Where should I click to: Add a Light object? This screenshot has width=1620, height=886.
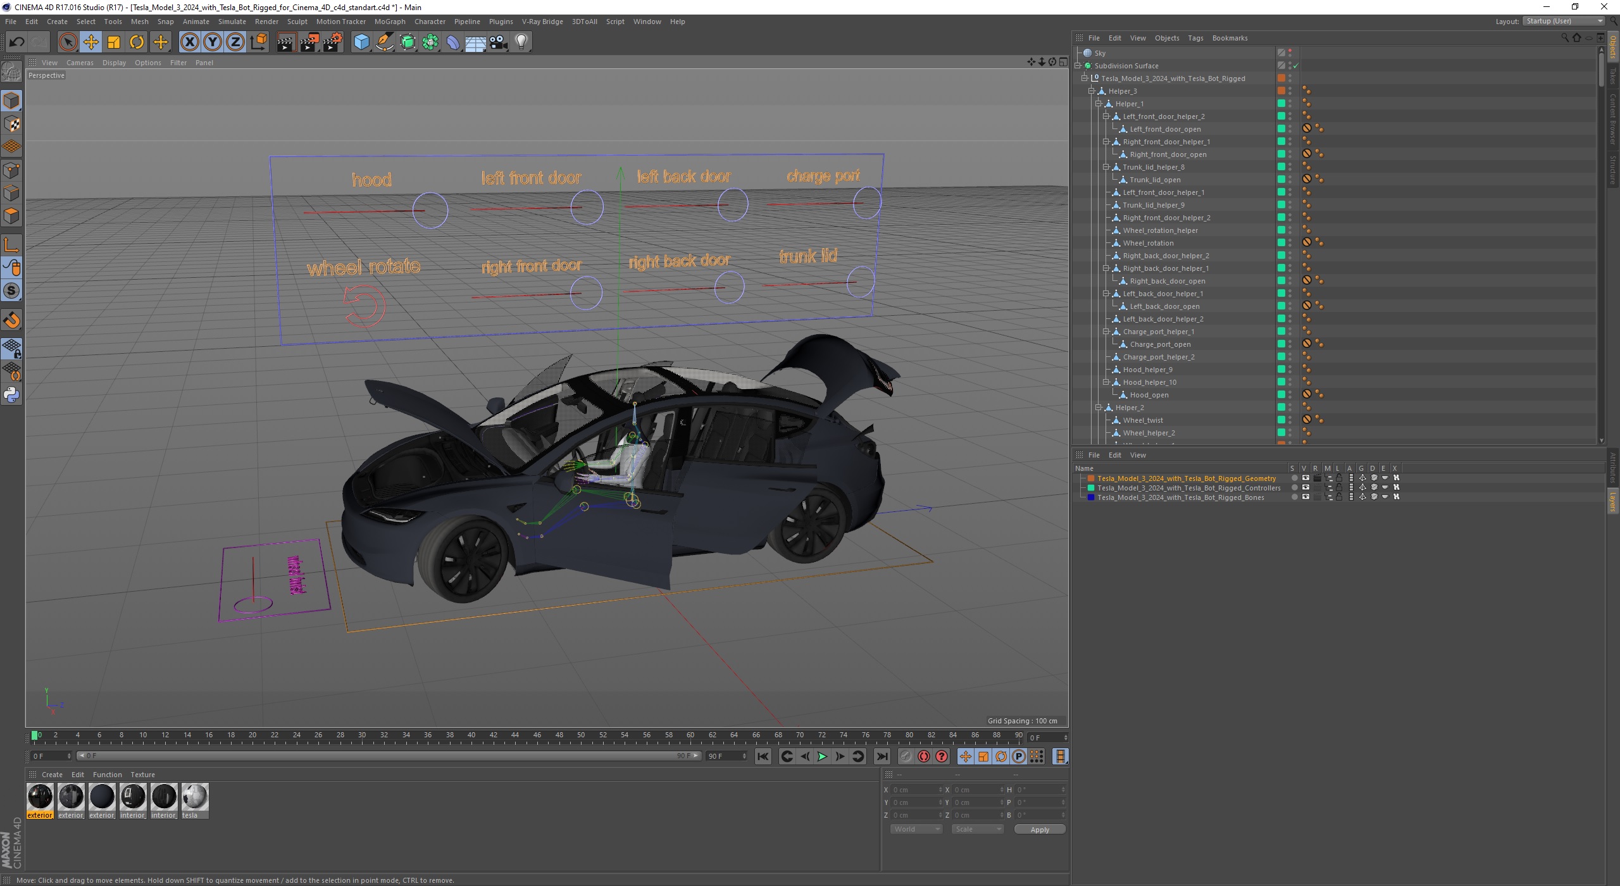click(521, 42)
